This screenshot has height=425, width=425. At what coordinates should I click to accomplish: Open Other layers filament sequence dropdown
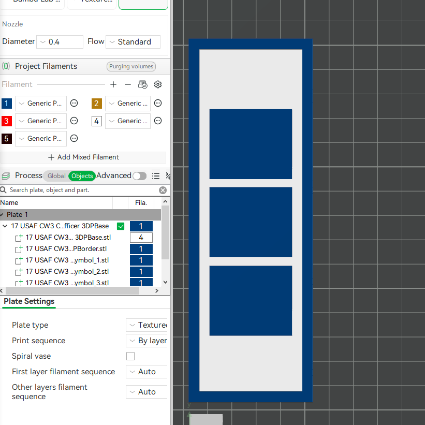(x=146, y=392)
